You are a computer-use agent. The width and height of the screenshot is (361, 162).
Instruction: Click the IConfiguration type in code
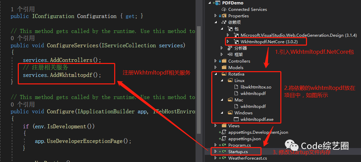tap(53, 16)
